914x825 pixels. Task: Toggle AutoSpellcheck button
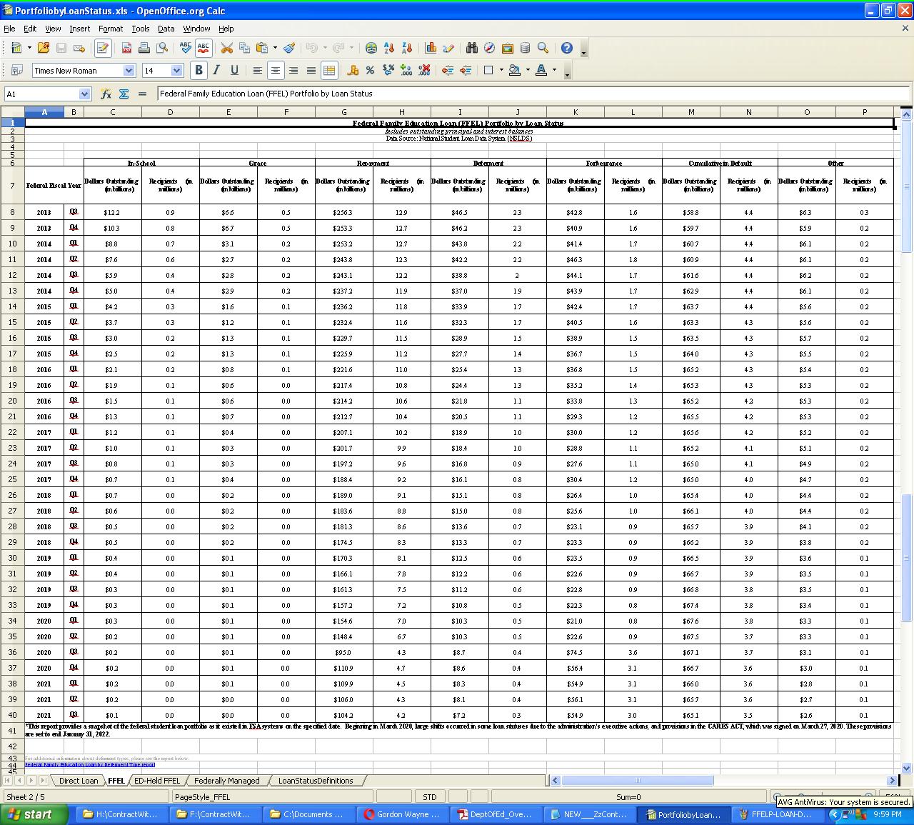point(204,48)
